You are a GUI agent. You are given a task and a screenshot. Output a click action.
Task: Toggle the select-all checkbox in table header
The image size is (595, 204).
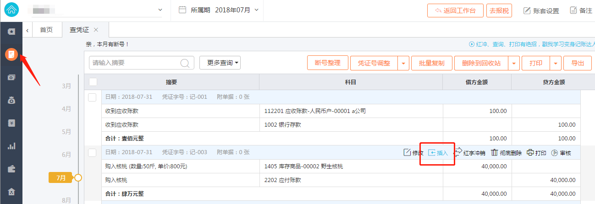[x=93, y=82]
